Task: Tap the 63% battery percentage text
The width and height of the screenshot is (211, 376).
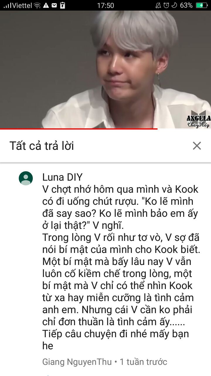Action: tap(186, 5)
